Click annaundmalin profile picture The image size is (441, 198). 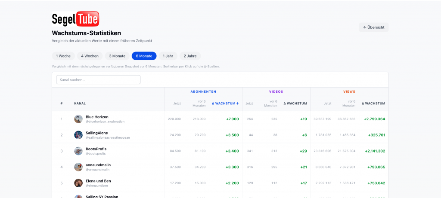pos(78,167)
